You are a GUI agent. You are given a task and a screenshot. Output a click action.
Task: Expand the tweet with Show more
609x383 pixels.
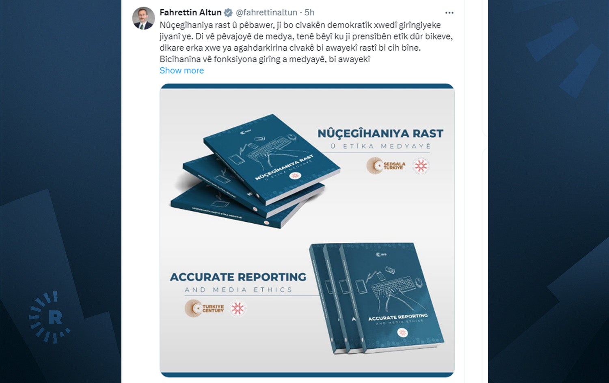pos(181,71)
